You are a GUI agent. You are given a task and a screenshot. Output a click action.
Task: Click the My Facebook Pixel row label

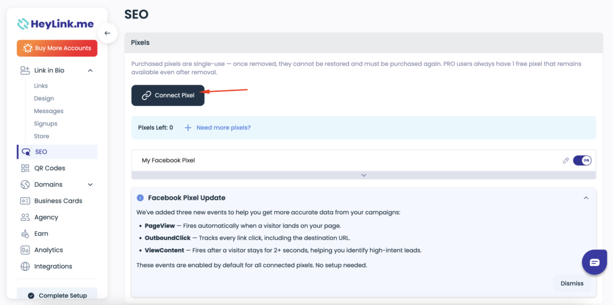pos(168,160)
